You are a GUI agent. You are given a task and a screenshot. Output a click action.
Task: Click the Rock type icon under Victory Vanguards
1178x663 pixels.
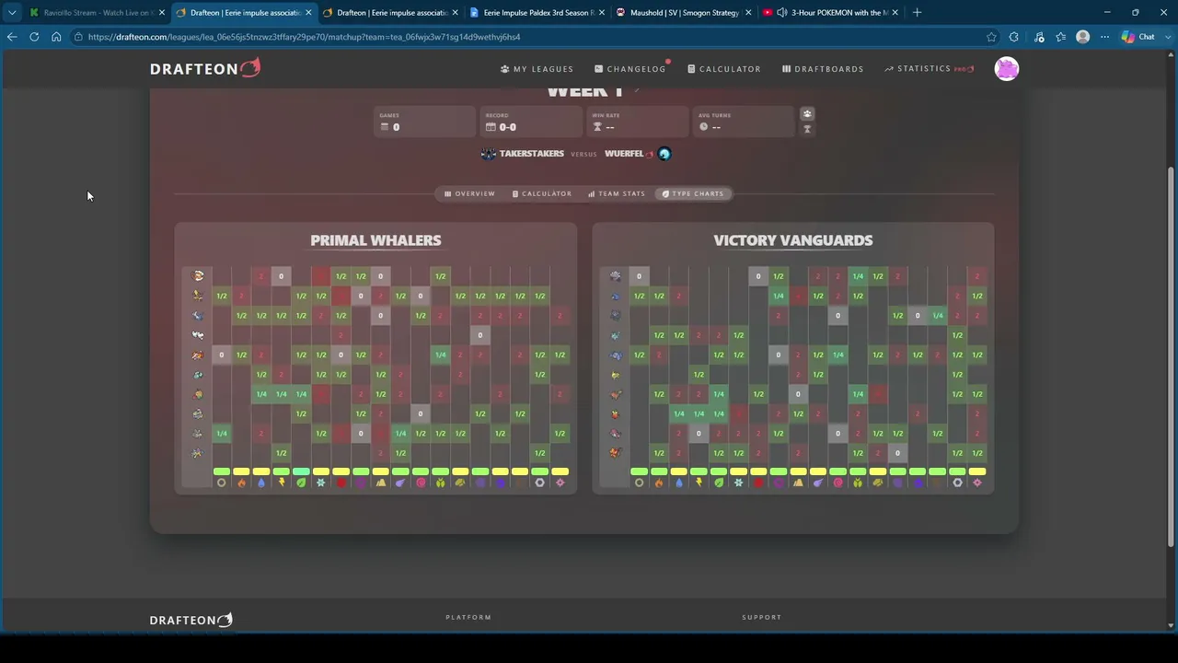pyautogui.click(x=878, y=483)
